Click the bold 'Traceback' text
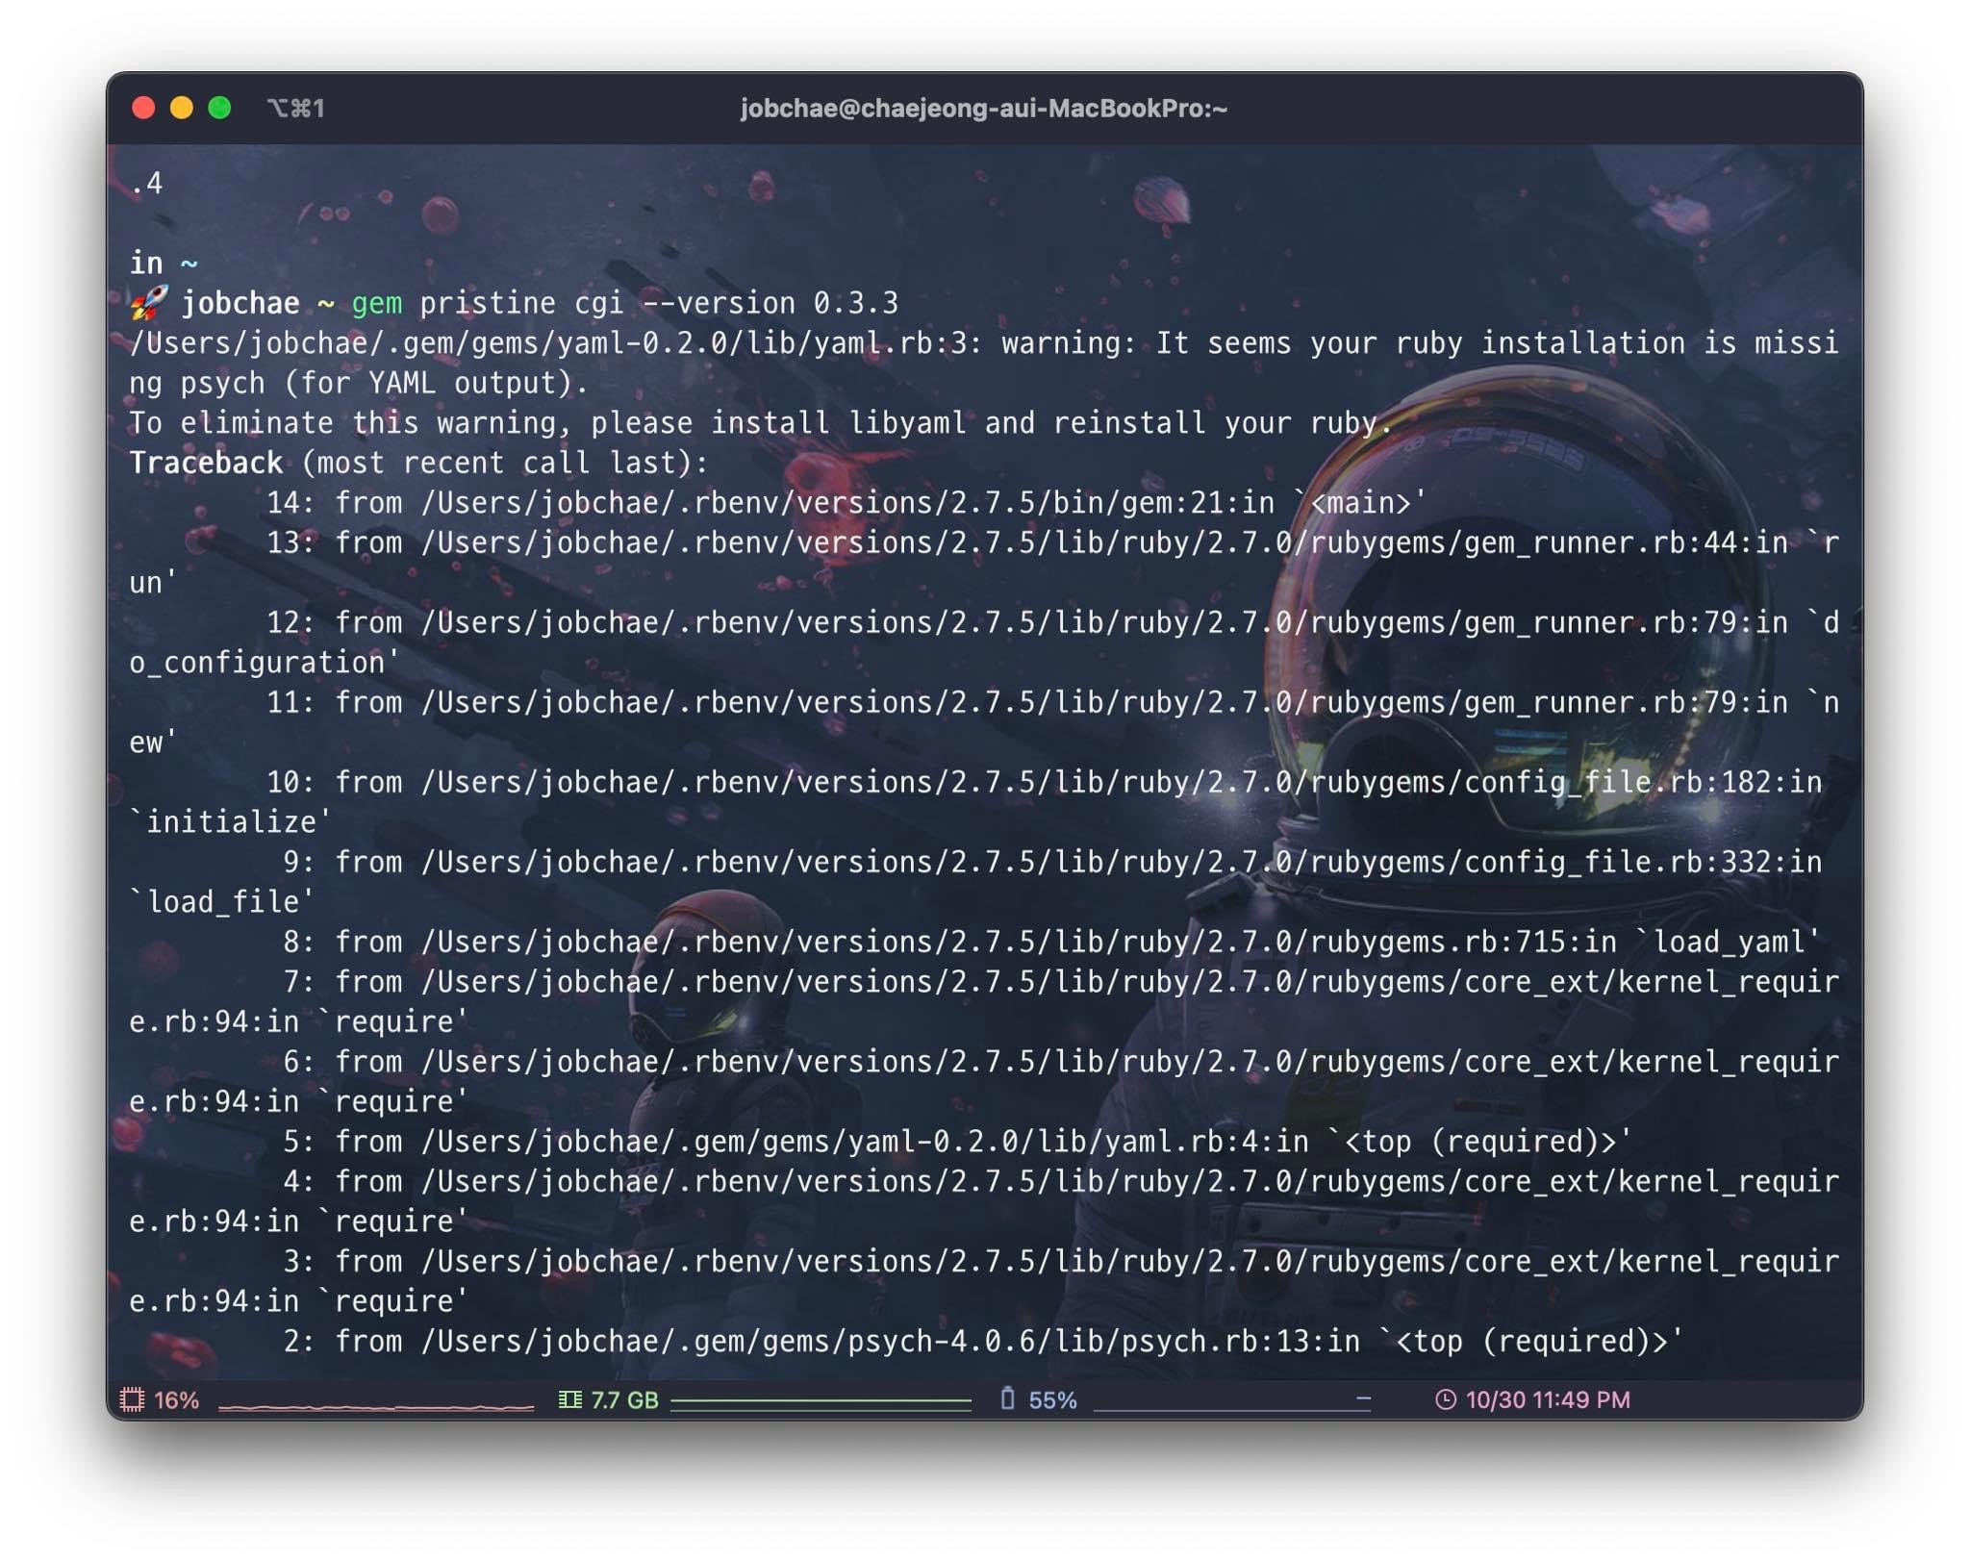This screenshot has width=1970, height=1561. [x=207, y=463]
